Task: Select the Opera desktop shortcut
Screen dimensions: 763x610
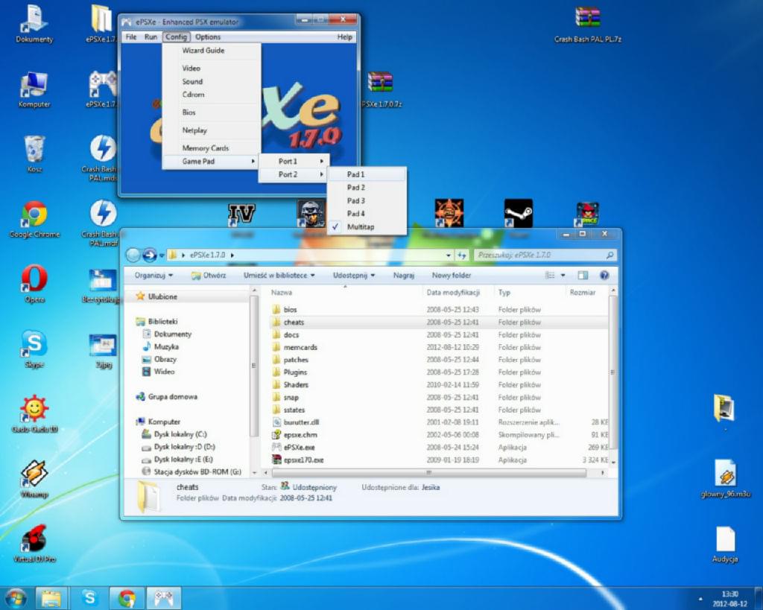Action: click(x=34, y=284)
